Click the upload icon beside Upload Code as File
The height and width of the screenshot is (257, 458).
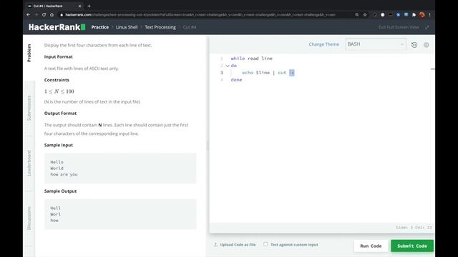(215, 244)
